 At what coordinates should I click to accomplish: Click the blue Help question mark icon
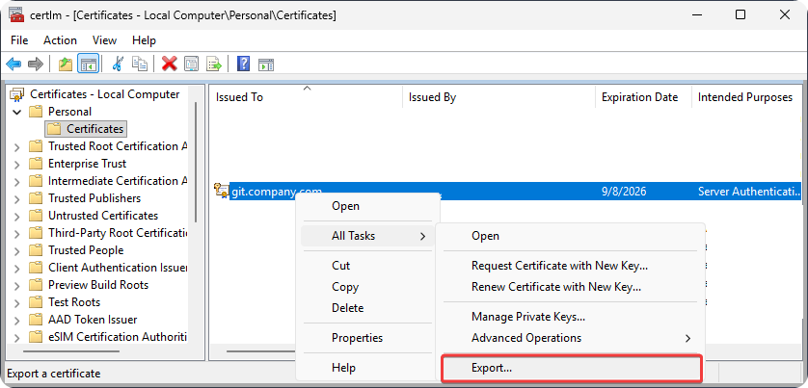click(244, 65)
